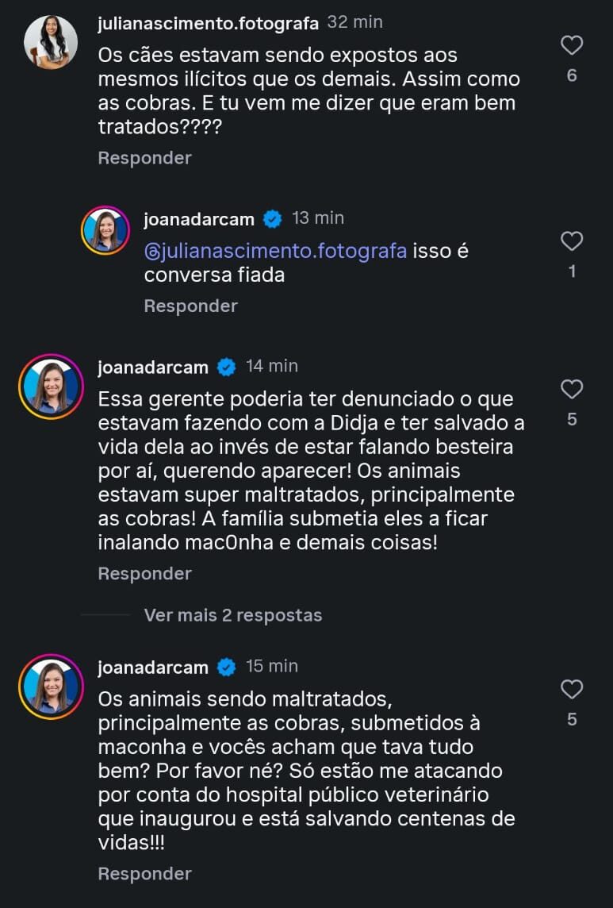613x908 pixels.
Task: Tap heart on "Os animais sendo maltratados" comment
Action: (572, 689)
